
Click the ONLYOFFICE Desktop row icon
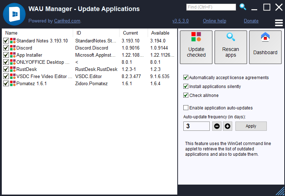coord(13,62)
